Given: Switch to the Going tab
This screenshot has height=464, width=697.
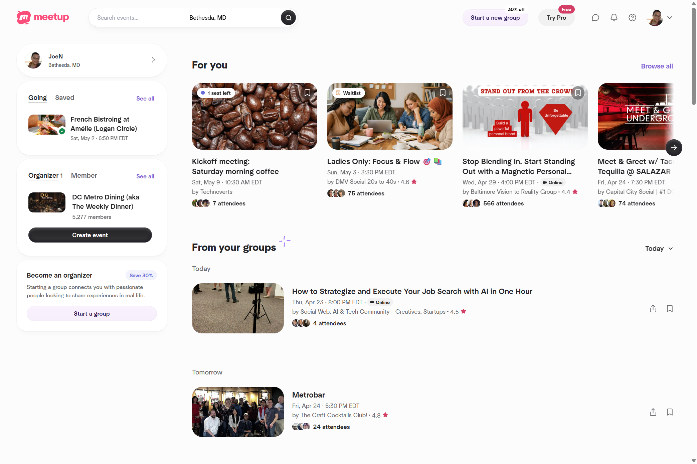Looking at the screenshot, I should click(x=37, y=98).
